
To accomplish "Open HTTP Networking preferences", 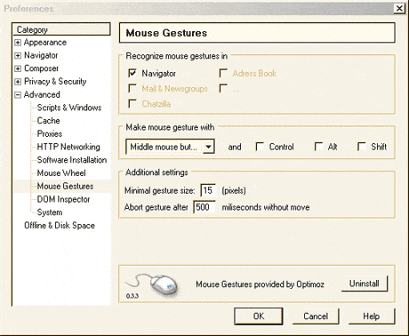I will click(68, 147).
